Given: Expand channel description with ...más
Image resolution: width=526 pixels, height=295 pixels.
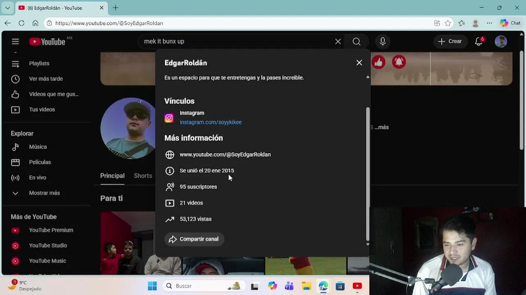Looking at the screenshot, I should coord(381,127).
